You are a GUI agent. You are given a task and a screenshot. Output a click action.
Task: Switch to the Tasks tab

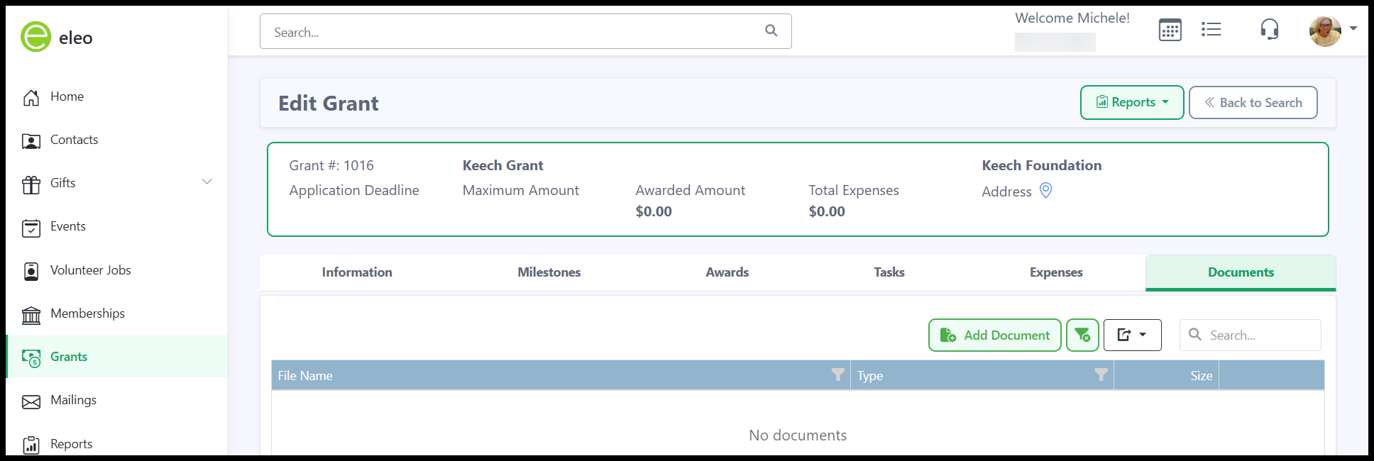coord(889,272)
